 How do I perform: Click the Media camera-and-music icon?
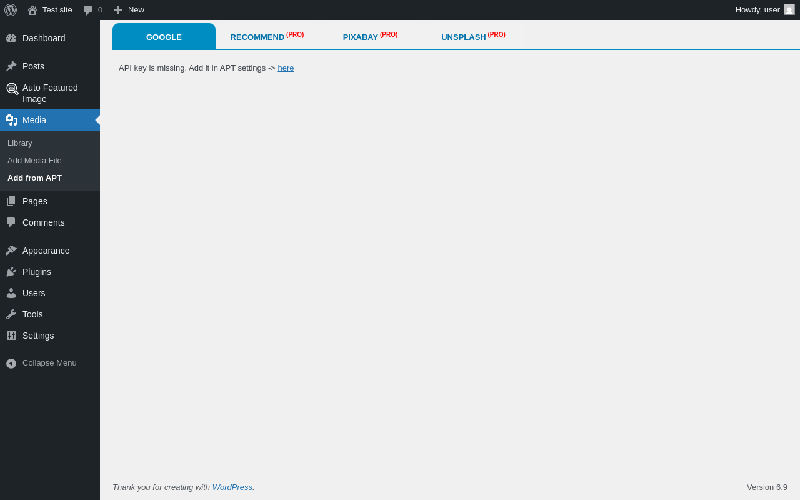tap(11, 120)
